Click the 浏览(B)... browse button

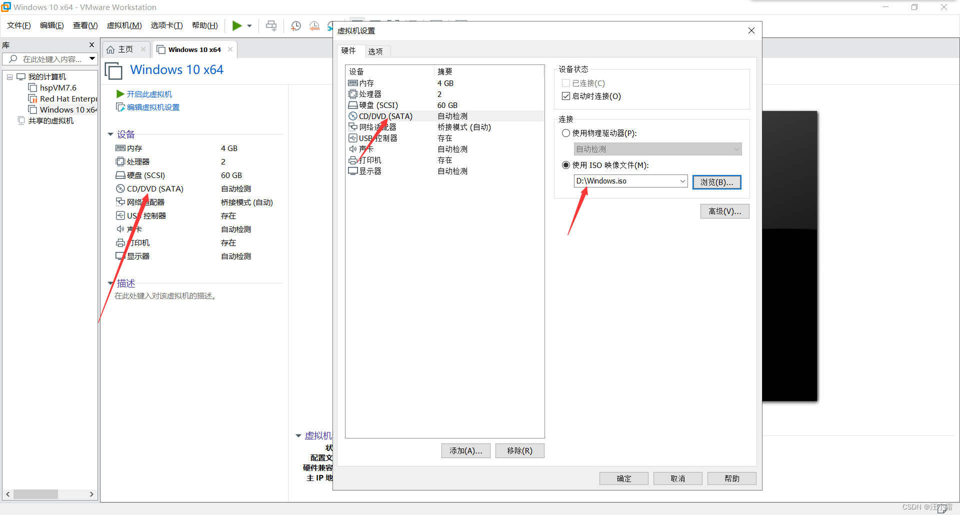pyautogui.click(x=717, y=182)
